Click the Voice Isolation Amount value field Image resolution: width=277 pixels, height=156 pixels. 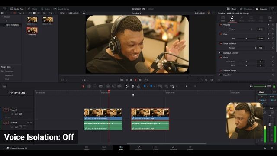[261, 48]
